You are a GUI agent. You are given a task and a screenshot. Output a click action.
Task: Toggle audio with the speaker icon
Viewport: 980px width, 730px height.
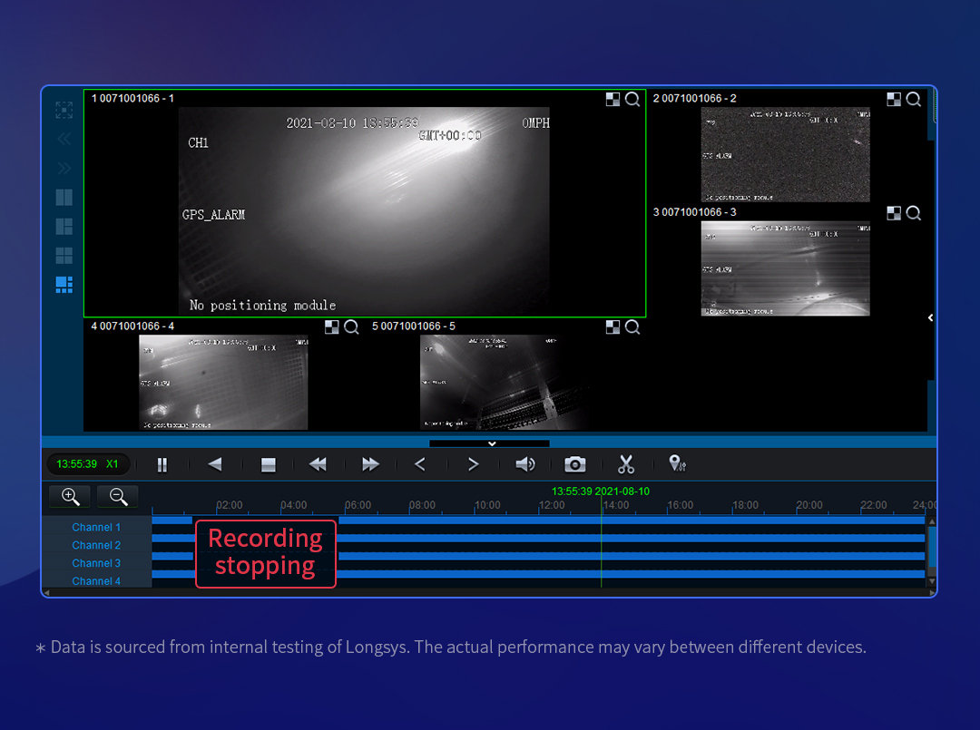(x=525, y=464)
